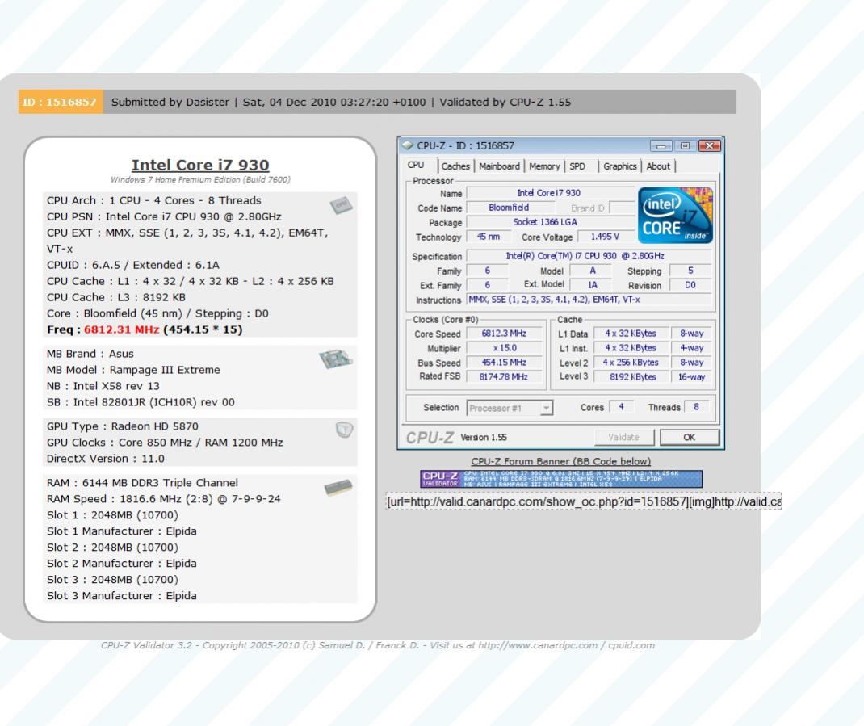This screenshot has height=726, width=864.
Task: Switch to the CPU tab
Action: 416,165
